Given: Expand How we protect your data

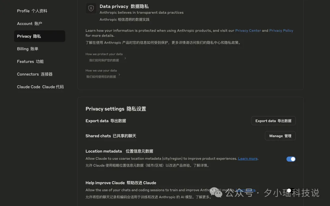Looking at the screenshot, I should [x=106, y=57].
